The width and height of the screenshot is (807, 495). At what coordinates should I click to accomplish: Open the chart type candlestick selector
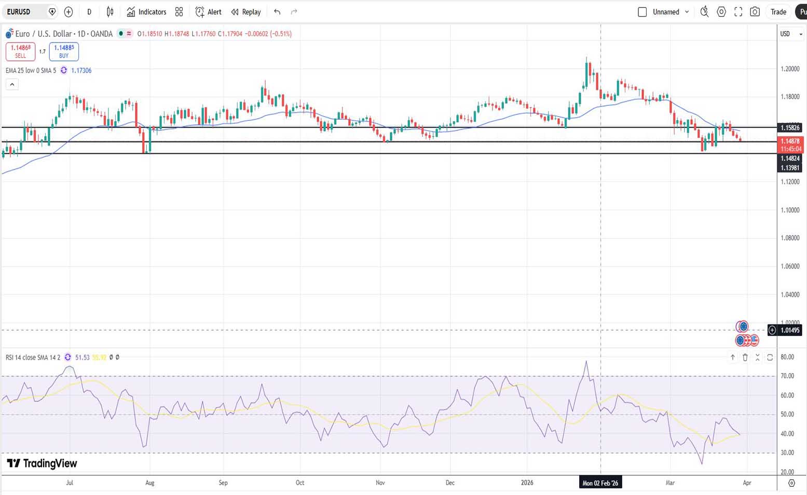click(110, 12)
